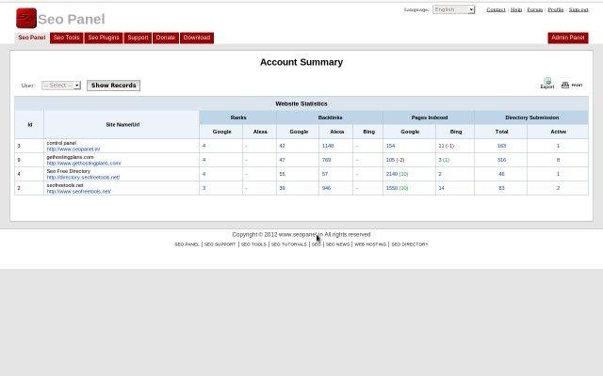603x376 pixels.
Task: Click Alexa backlinks 946 for seofreetools.net
Action: tap(326, 188)
